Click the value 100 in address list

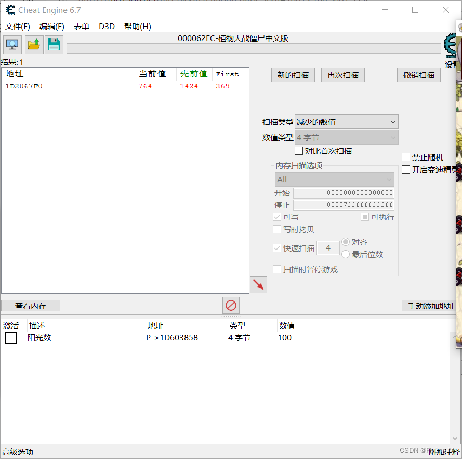coord(285,338)
